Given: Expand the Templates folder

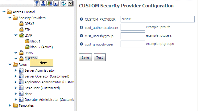Looking at the screenshot, I should coord(10,105).
